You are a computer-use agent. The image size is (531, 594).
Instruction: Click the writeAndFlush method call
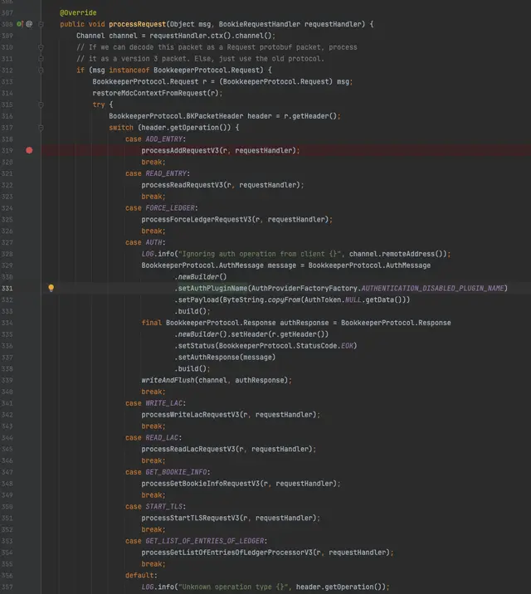[x=168, y=380]
